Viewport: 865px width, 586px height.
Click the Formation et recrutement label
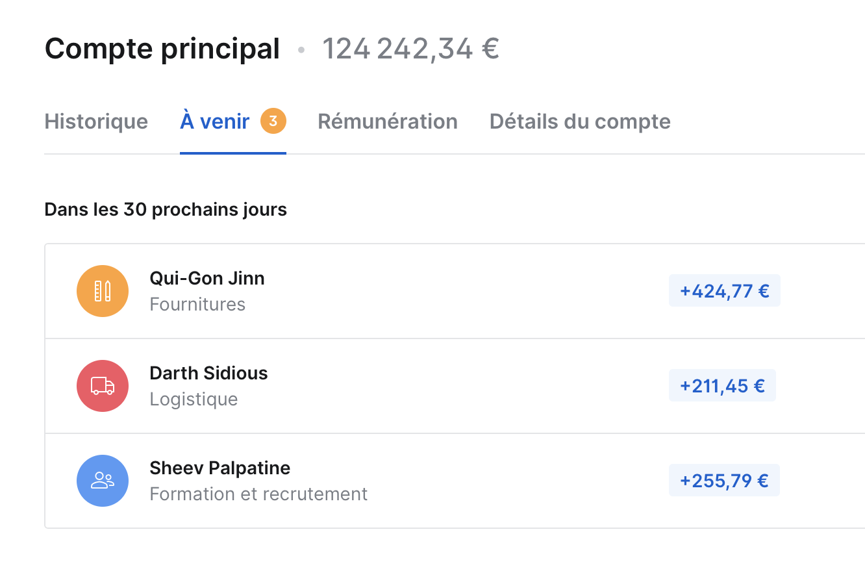(x=258, y=494)
